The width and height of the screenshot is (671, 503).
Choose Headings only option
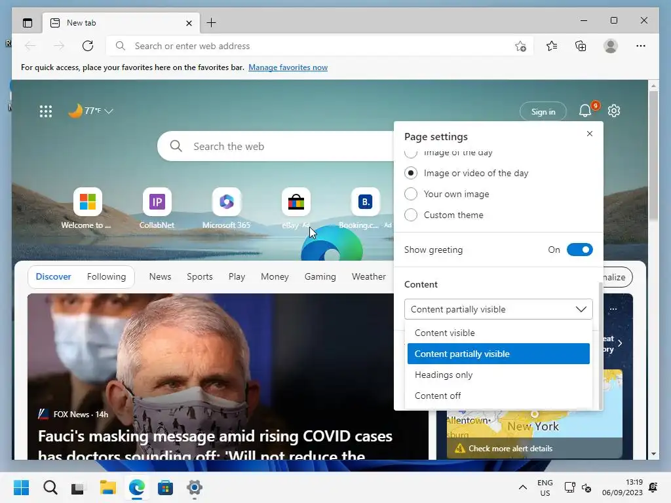[498, 375]
